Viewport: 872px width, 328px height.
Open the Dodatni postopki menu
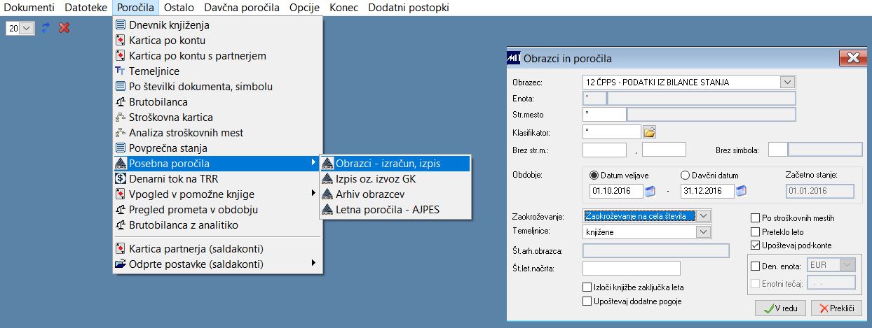pyautogui.click(x=408, y=8)
